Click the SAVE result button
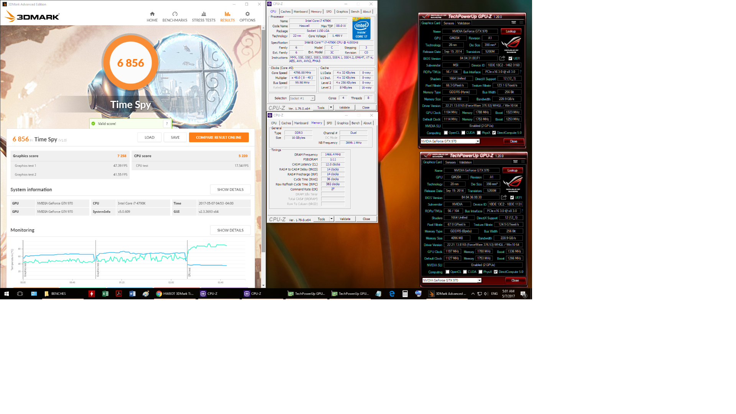This screenshot has height=414, width=736. 175,137
